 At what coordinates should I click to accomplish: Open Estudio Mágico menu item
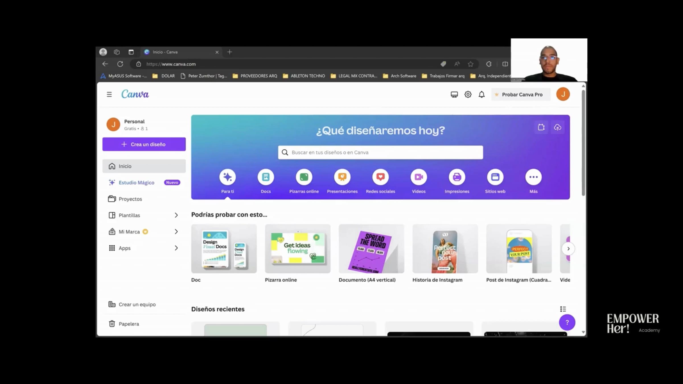[x=136, y=183]
